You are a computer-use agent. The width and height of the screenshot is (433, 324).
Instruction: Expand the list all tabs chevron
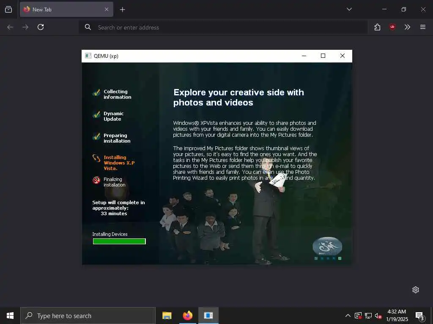[349, 9]
